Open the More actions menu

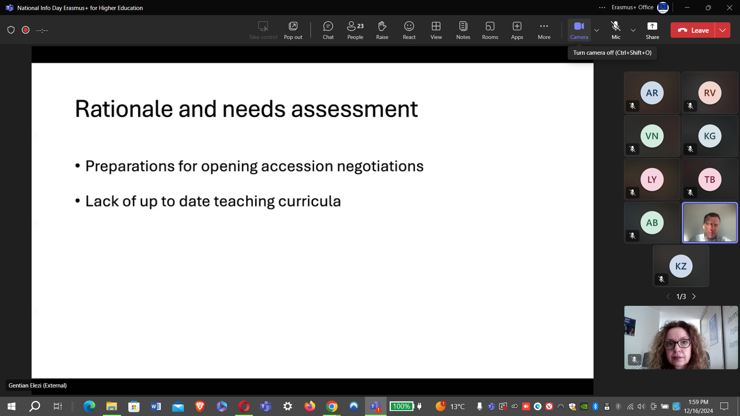[544, 30]
